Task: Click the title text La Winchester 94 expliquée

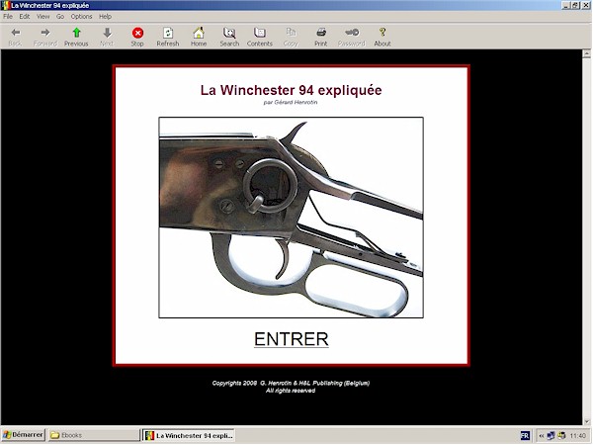Action: [x=291, y=90]
